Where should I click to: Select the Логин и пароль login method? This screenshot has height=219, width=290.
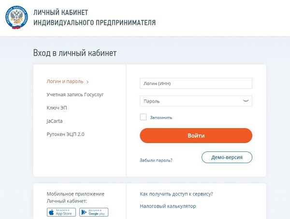(x=65, y=81)
